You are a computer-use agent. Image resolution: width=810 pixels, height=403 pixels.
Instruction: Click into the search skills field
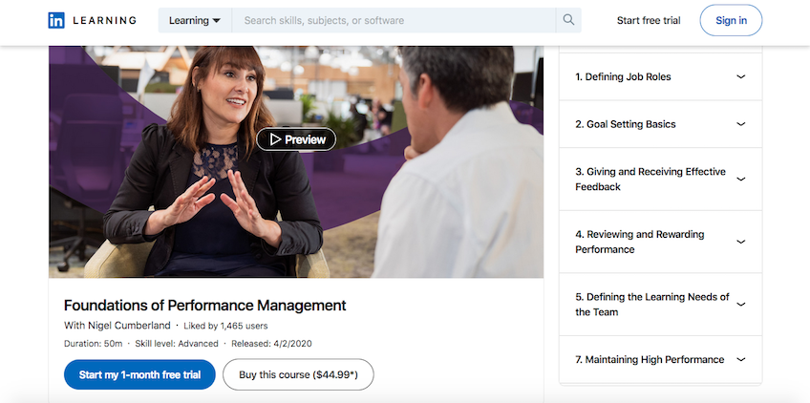[x=394, y=20]
